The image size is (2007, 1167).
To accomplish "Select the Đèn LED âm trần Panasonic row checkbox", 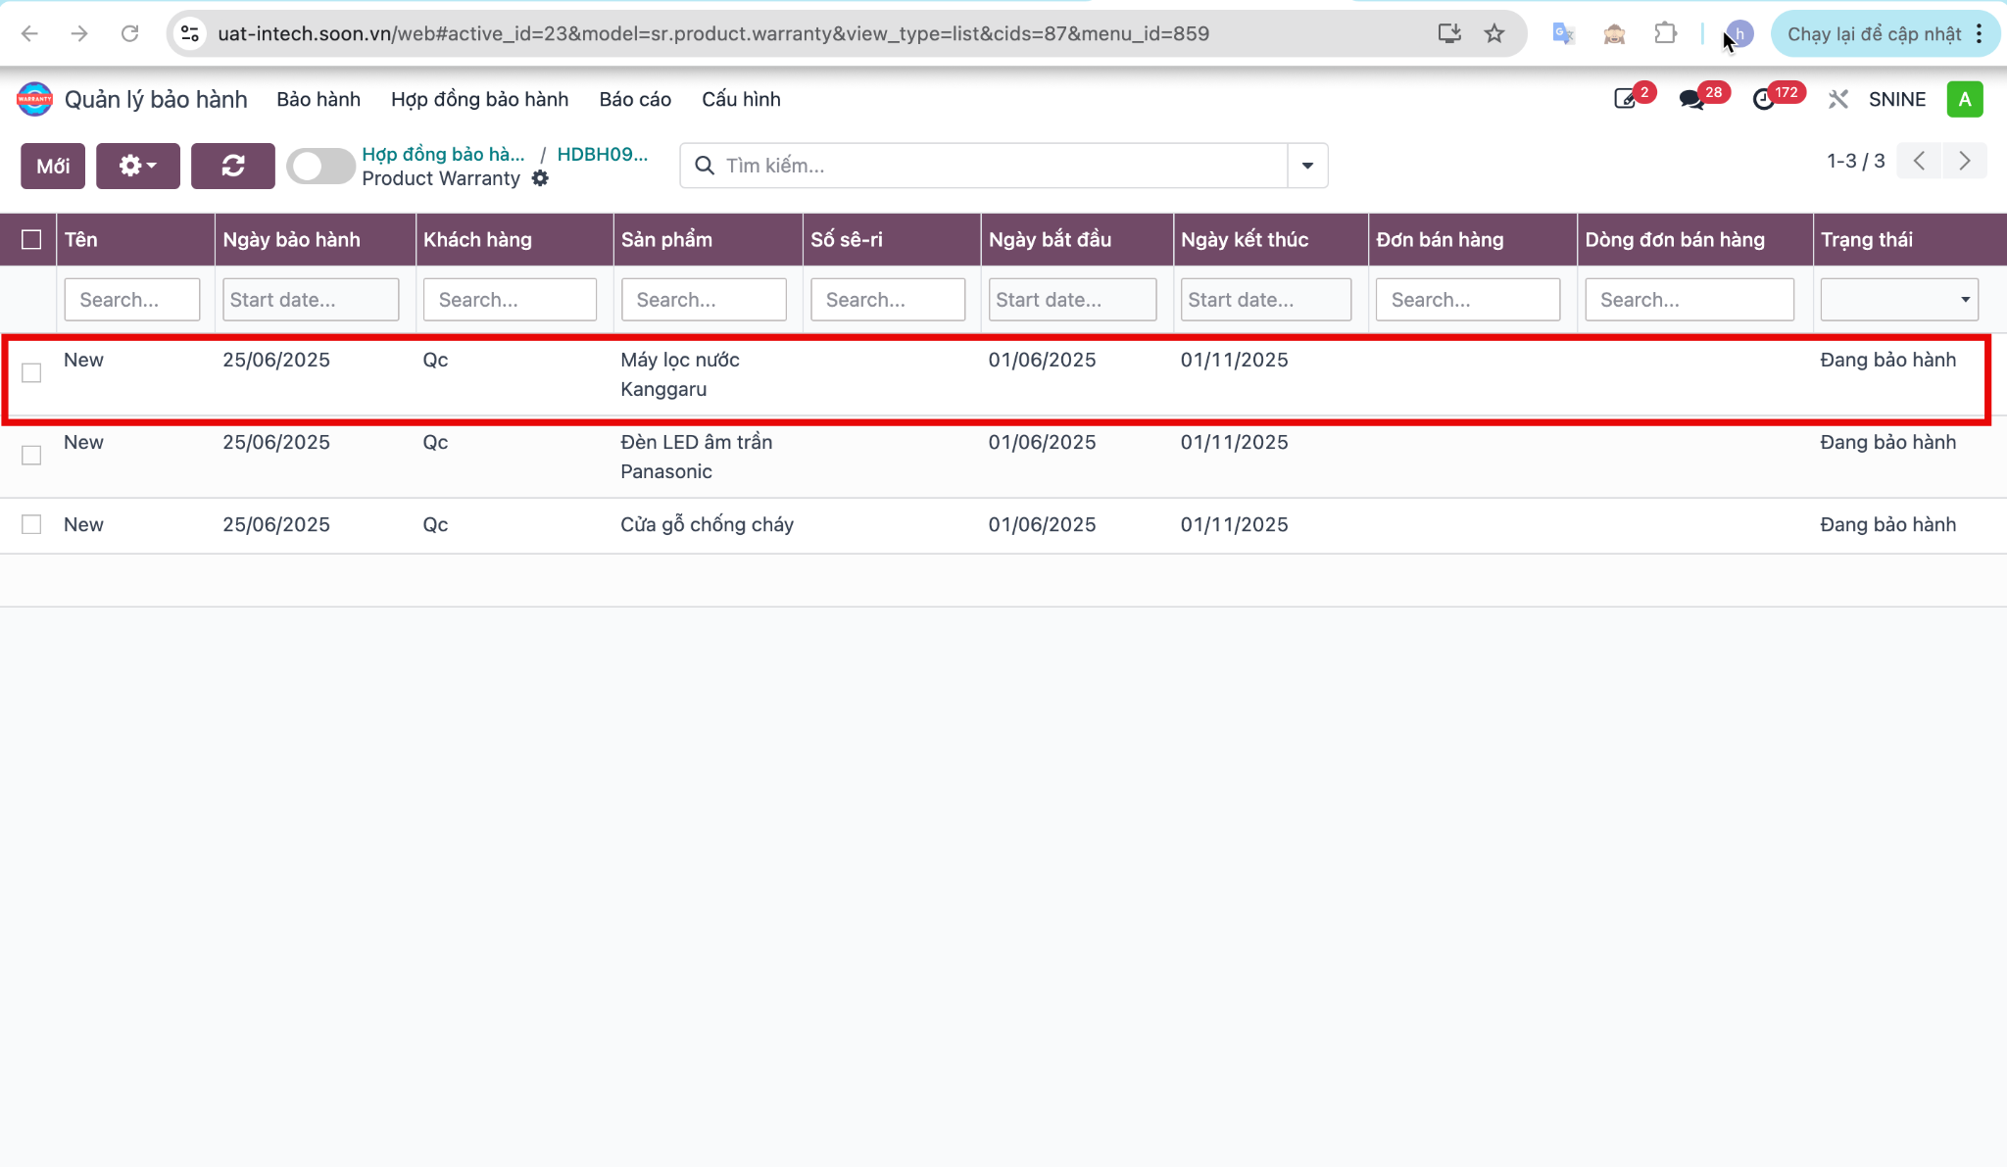I will [x=31, y=455].
